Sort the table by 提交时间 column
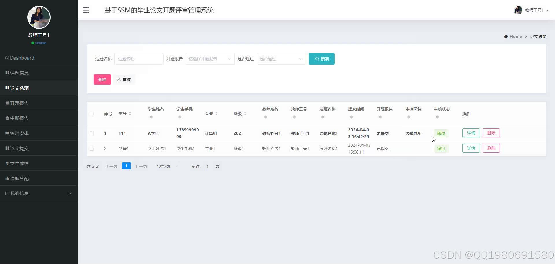The height and width of the screenshot is (264, 555). coord(351,117)
